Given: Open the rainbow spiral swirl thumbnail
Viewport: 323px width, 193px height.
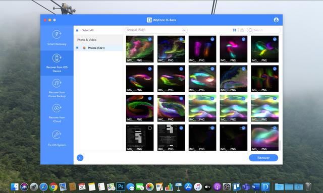Looking at the screenshot, I should point(140,108).
